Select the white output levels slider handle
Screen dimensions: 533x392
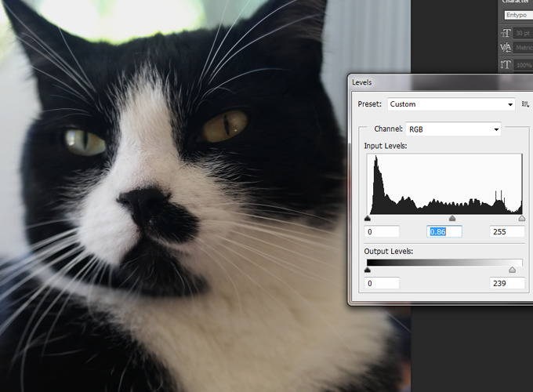click(512, 270)
